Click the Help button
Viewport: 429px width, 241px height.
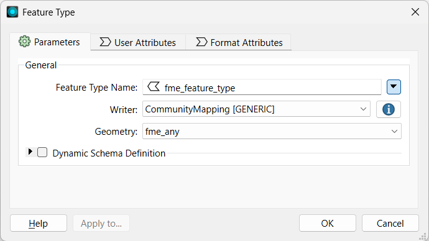pos(39,223)
